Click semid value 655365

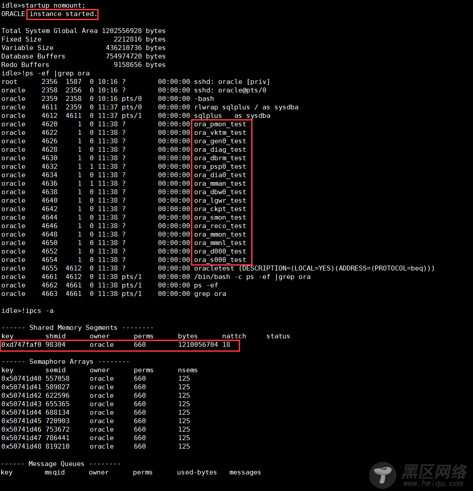coord(58,404)
